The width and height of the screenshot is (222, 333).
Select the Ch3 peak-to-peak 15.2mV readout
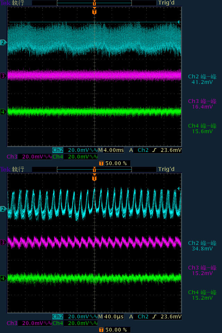click(x=202, y=271)
